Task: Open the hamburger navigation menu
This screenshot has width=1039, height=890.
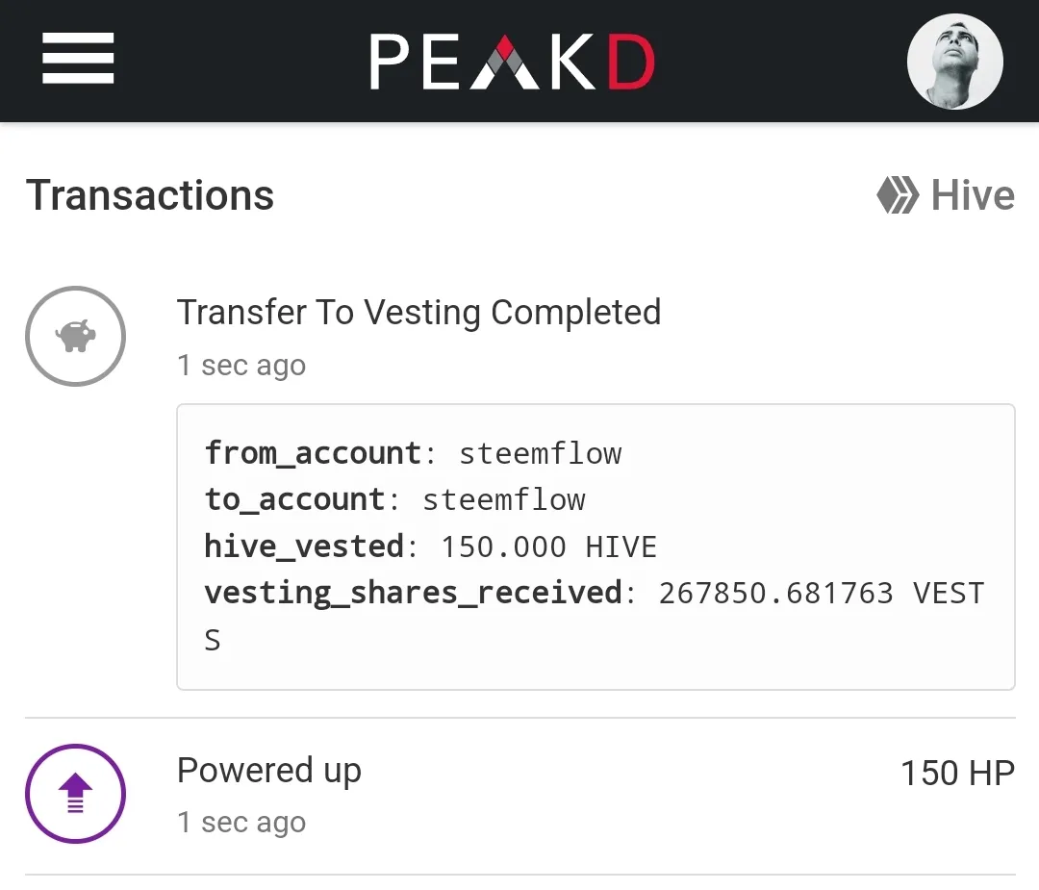Action: (78, 59)
